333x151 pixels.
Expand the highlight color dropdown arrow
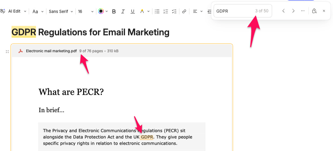pos(148,11)
